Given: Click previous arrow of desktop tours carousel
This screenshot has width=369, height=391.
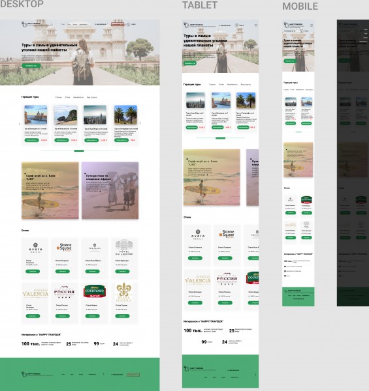Looking at the screenshot, I should (x=20, y=124).
